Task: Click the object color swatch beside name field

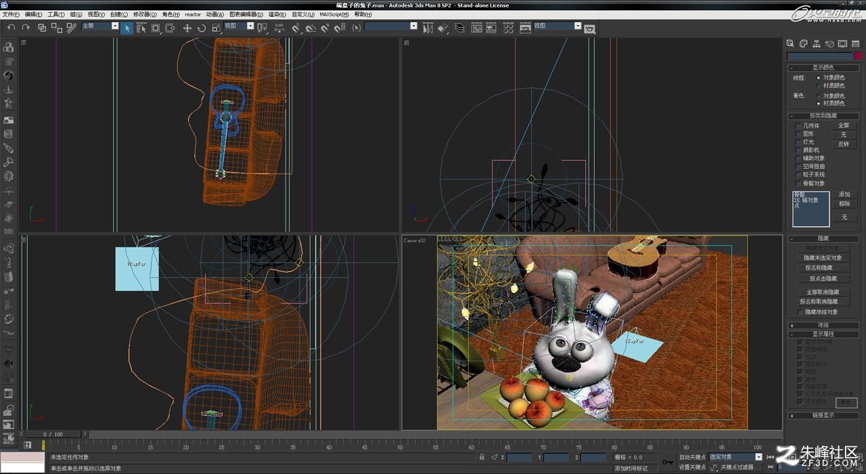Action: [x=858, y=56]
